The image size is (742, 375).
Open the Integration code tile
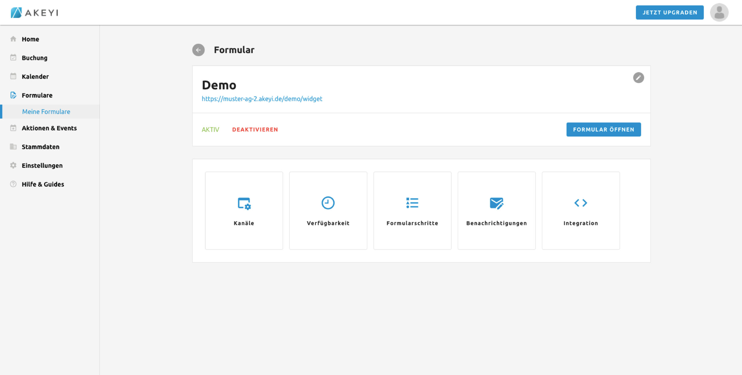click(581, 211)
